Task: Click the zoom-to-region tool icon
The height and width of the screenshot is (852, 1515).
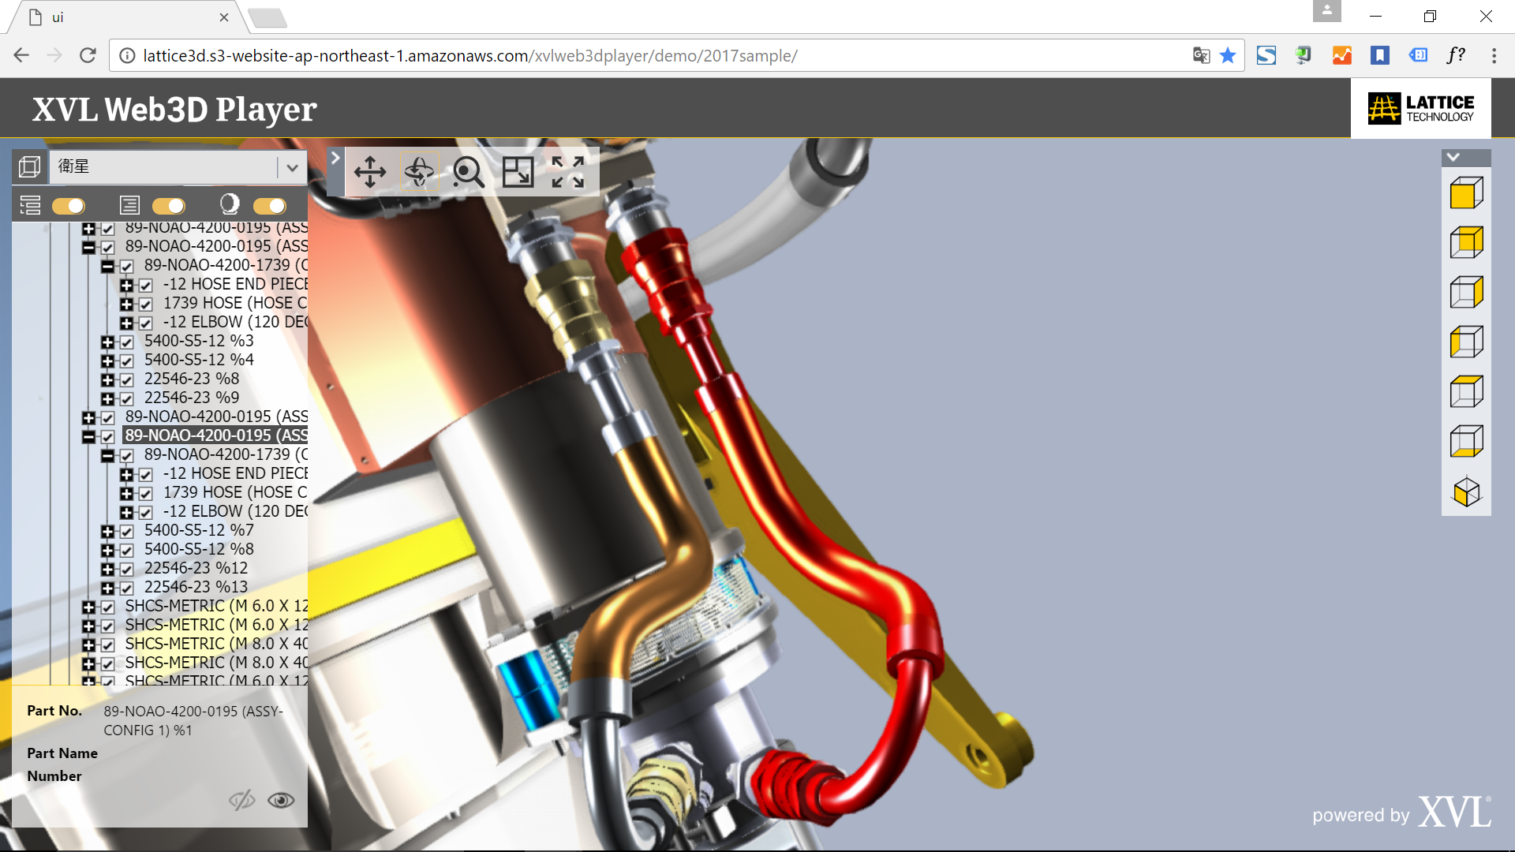Action: pyautogui.click(x=518, y=171)
